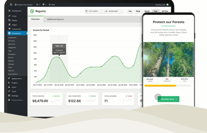Open Donations Dashboard submenu item
The image size is (207, 133).
tap(12, 38)
